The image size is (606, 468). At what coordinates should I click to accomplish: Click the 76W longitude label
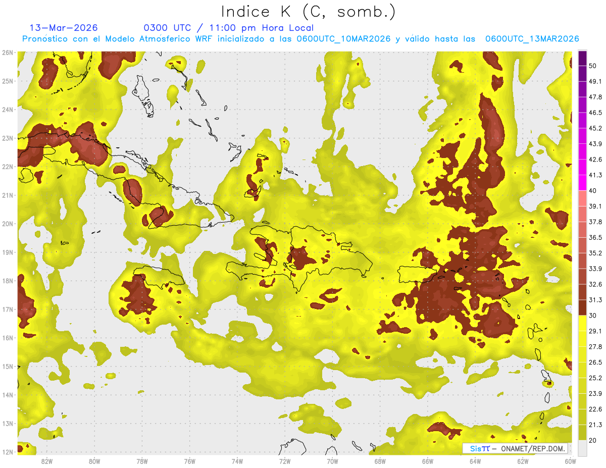click(190, 461)
